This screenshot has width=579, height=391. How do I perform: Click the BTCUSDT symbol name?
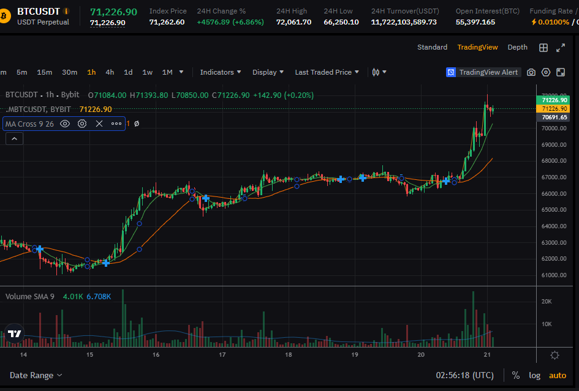pos(39,11)
